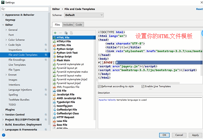
Task: Focus the settings search field
Action: point(25,9)
